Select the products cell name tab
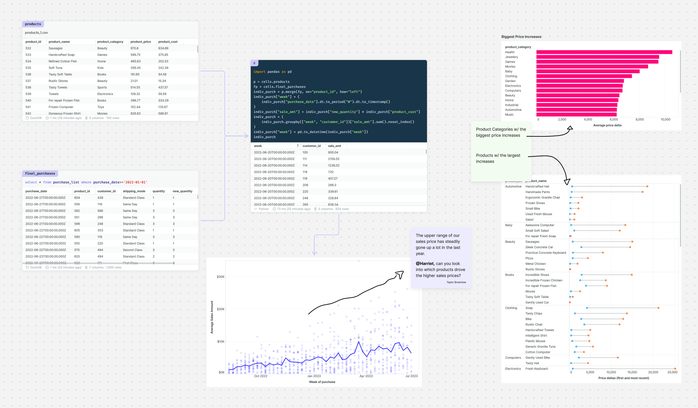 (33, 24)
